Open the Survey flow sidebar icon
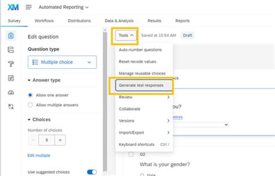This screenshot has width=275, height=176. coord(11,50)
